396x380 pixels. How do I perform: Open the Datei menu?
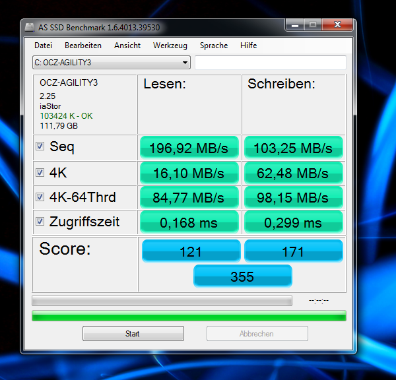pyautogui.click(x=43, y=46)
